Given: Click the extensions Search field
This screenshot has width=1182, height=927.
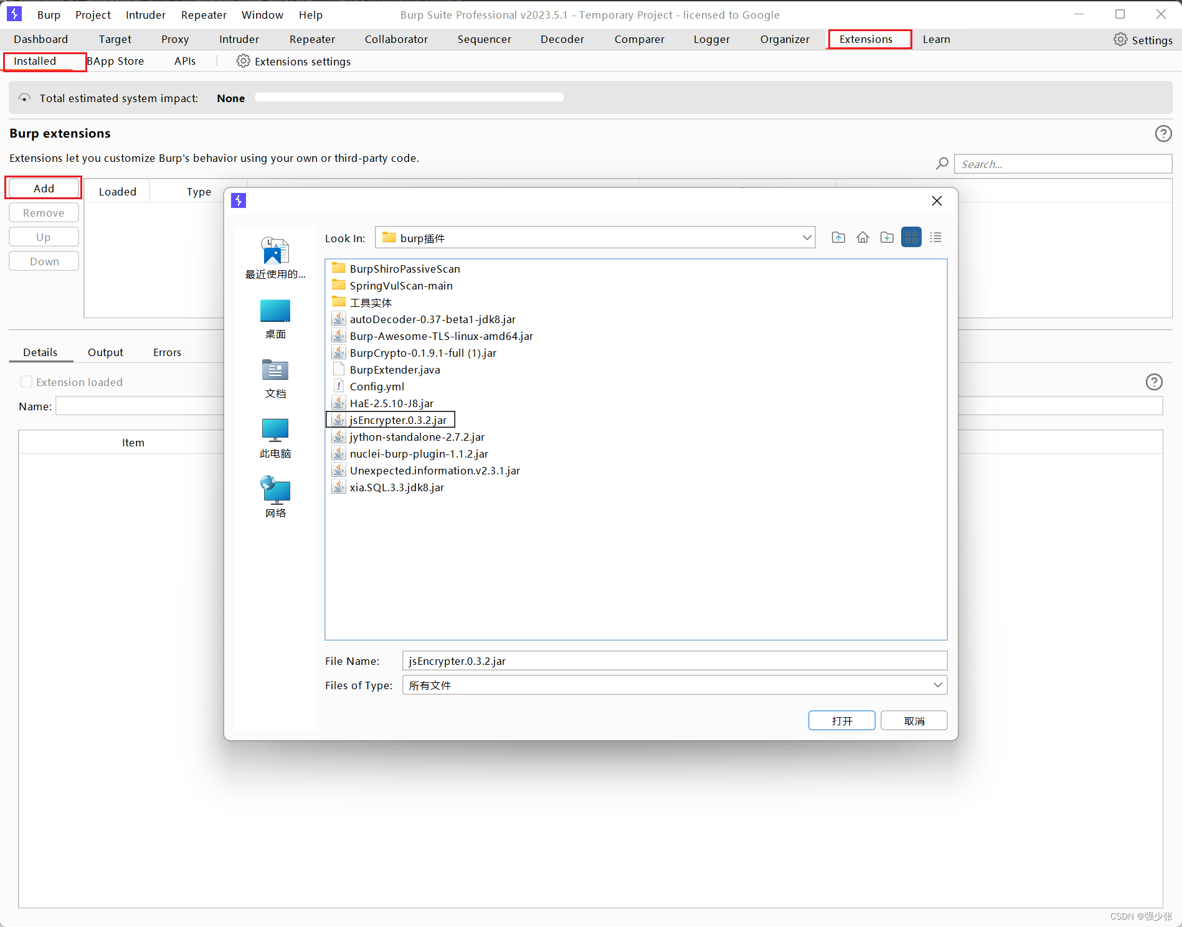Looking at the screenshot, I should point(1062,164).
